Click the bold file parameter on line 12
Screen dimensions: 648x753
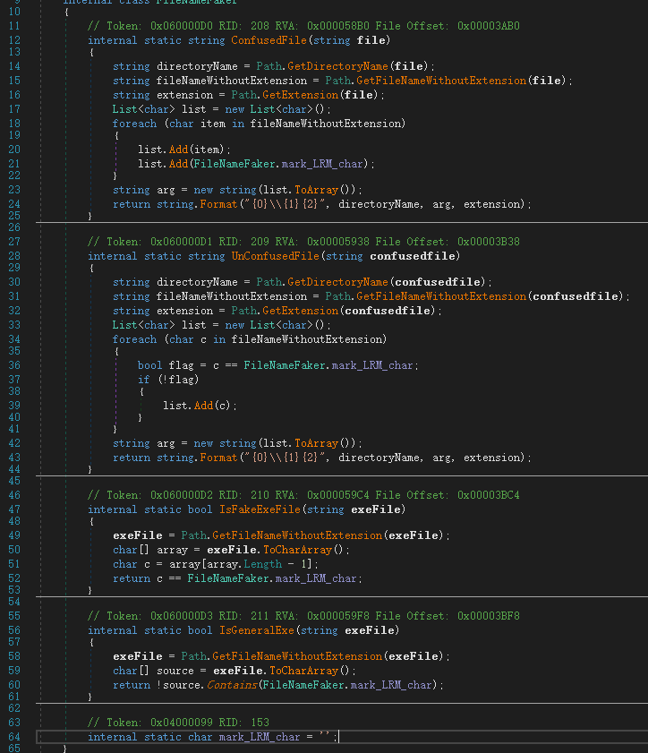coord(371,40)
